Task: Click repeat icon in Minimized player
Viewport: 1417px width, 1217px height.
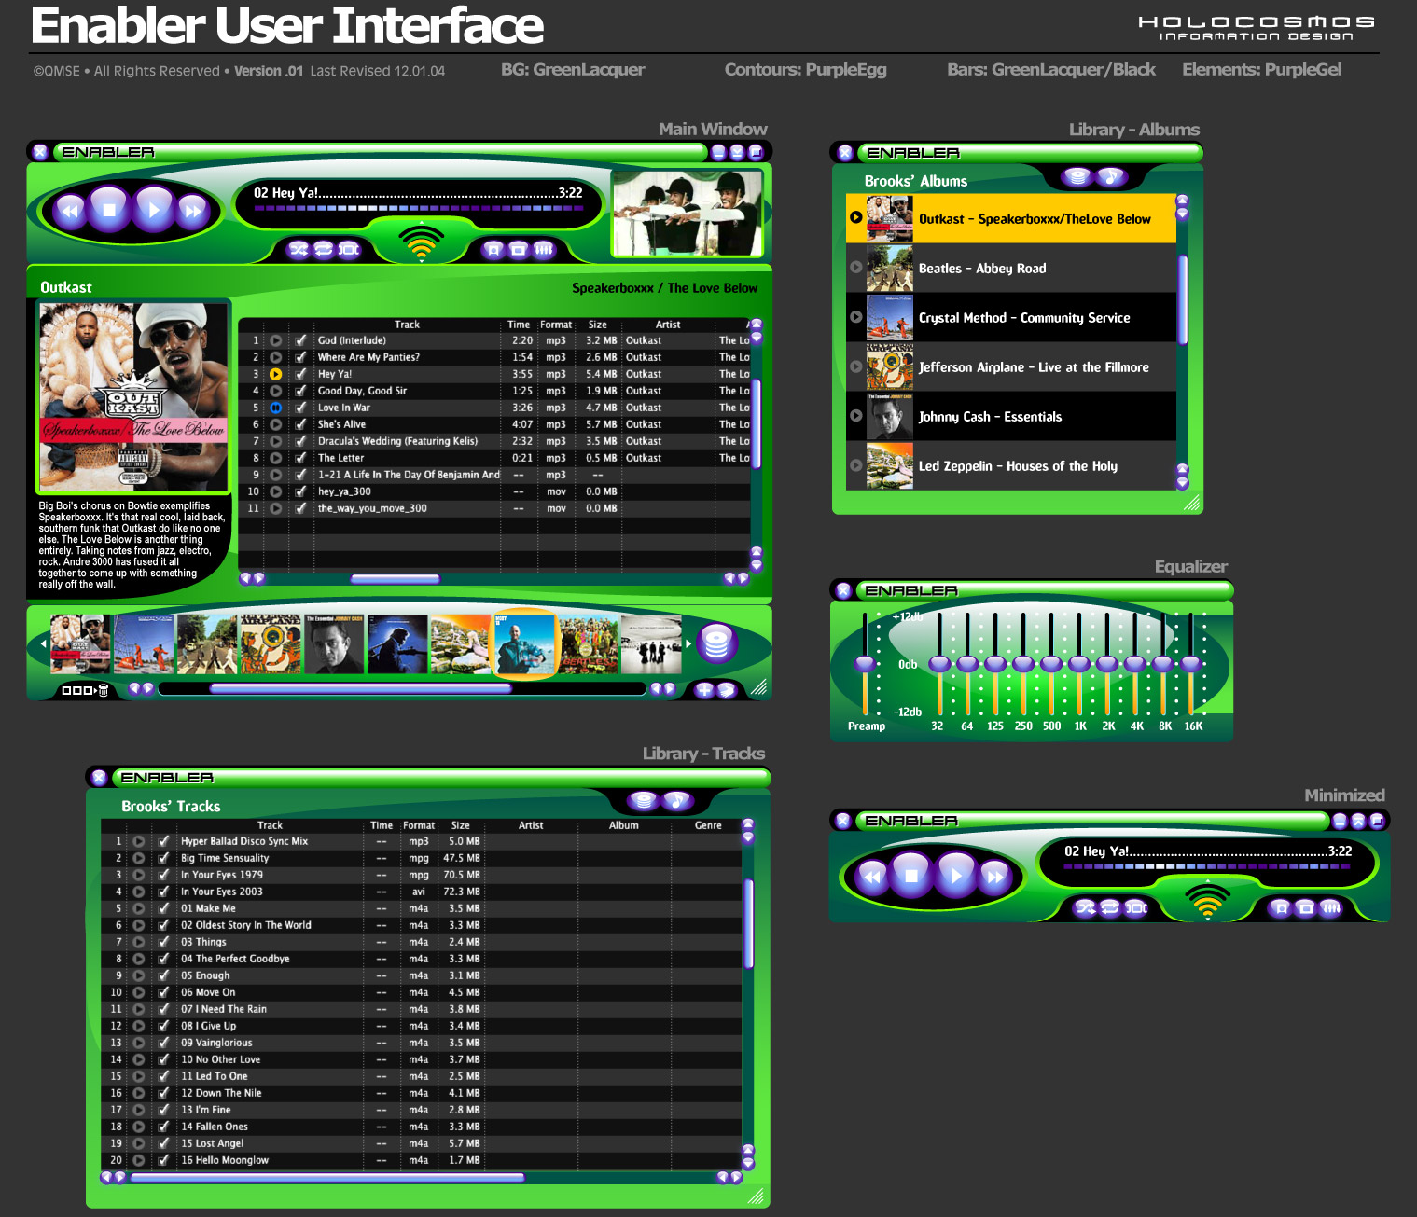Action: tap(1110, 907)
